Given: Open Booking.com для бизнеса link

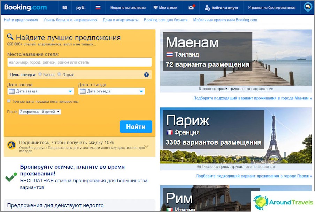Looking at the screenshot, I should (166, 20).
